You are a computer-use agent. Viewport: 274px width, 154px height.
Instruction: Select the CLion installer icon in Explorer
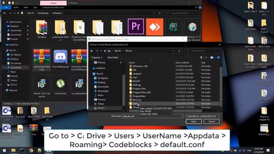(x=173, y=27)
